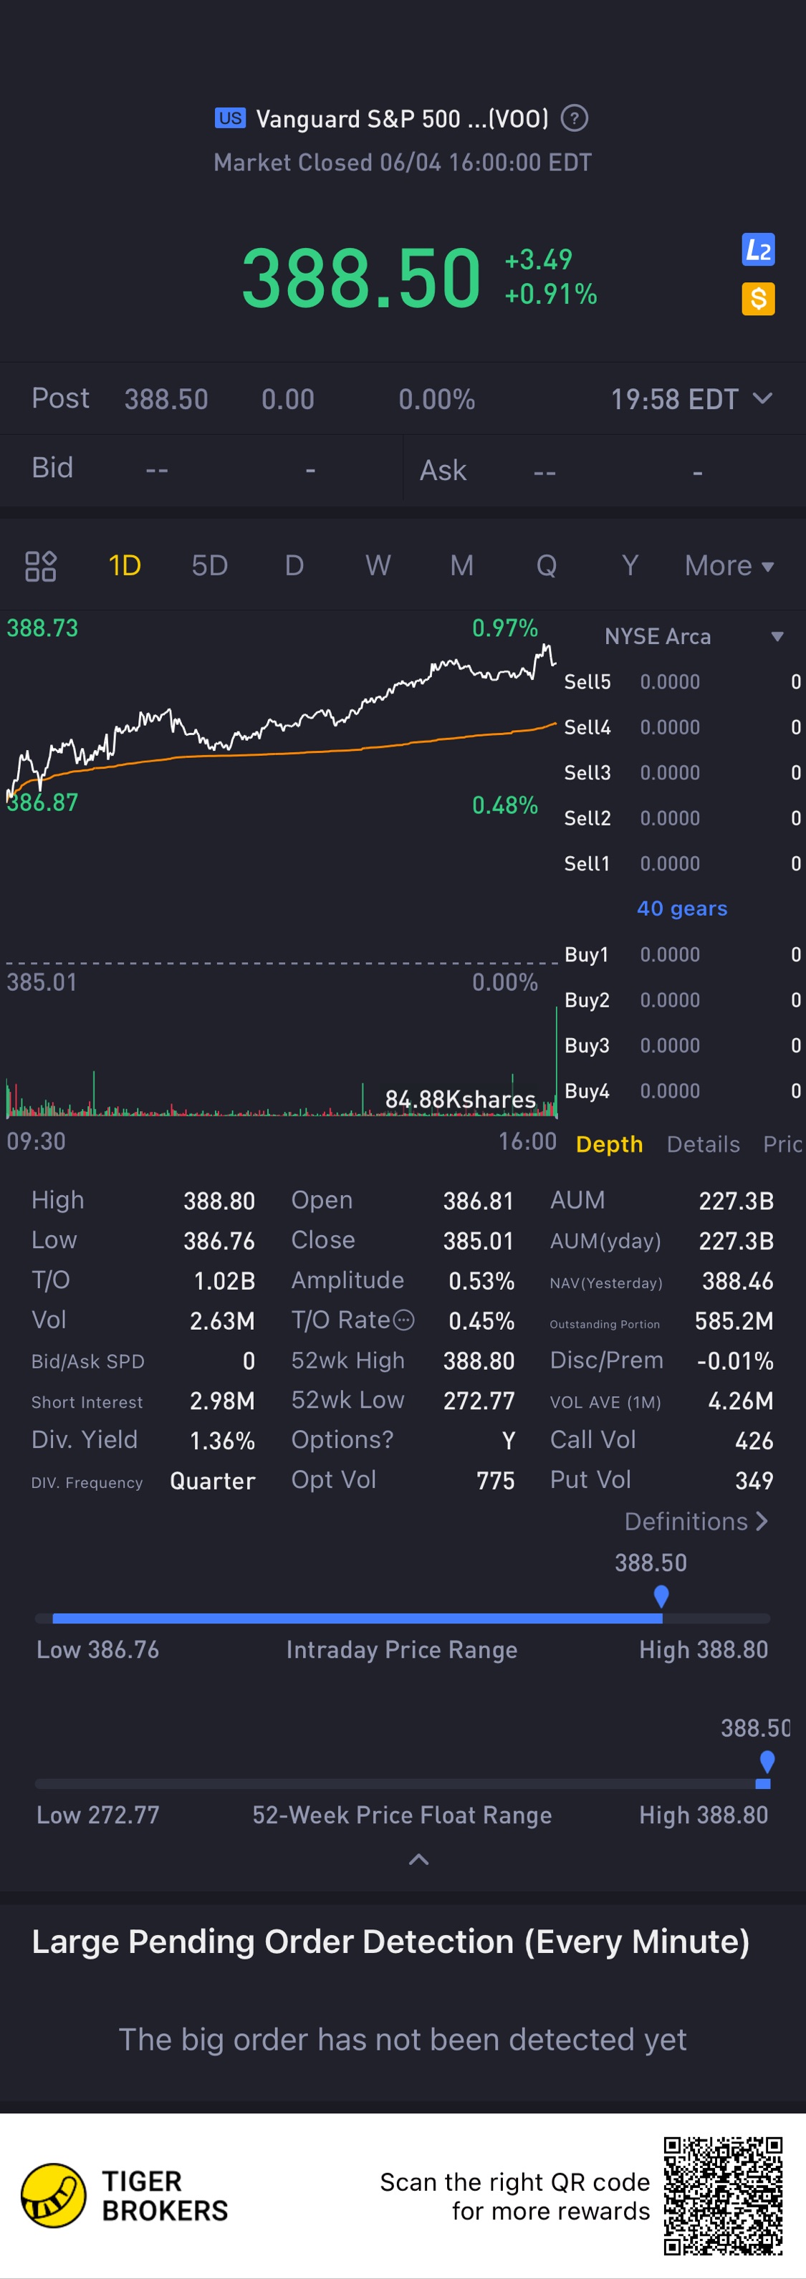Select the Depth tab
The image size is (806, 2279).
point(609,1144)
